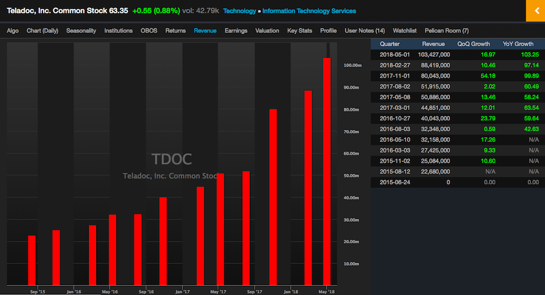The image size is (545, 295).
Task: Switch to the Valuation tab
Action: (x=267, y=31)
